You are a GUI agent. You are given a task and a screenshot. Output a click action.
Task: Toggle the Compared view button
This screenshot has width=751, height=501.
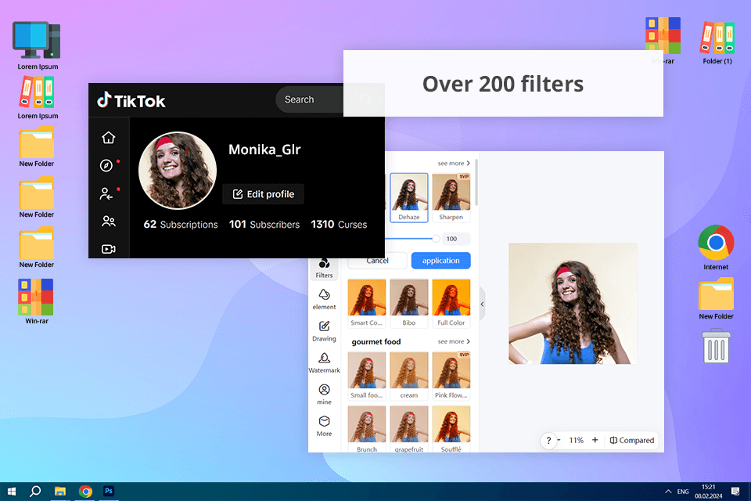(632, 440)
